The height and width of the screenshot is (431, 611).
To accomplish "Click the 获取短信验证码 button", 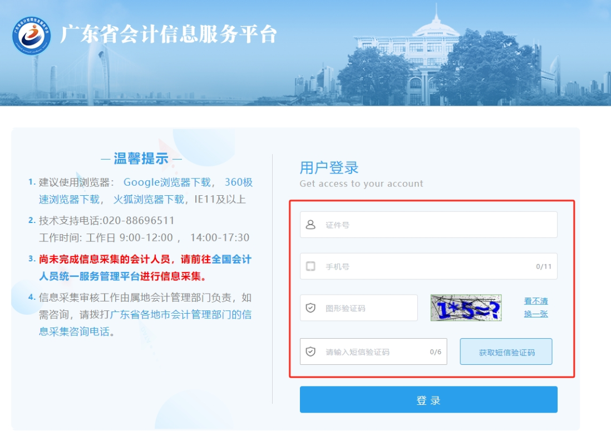I will (x=505, y=351).
